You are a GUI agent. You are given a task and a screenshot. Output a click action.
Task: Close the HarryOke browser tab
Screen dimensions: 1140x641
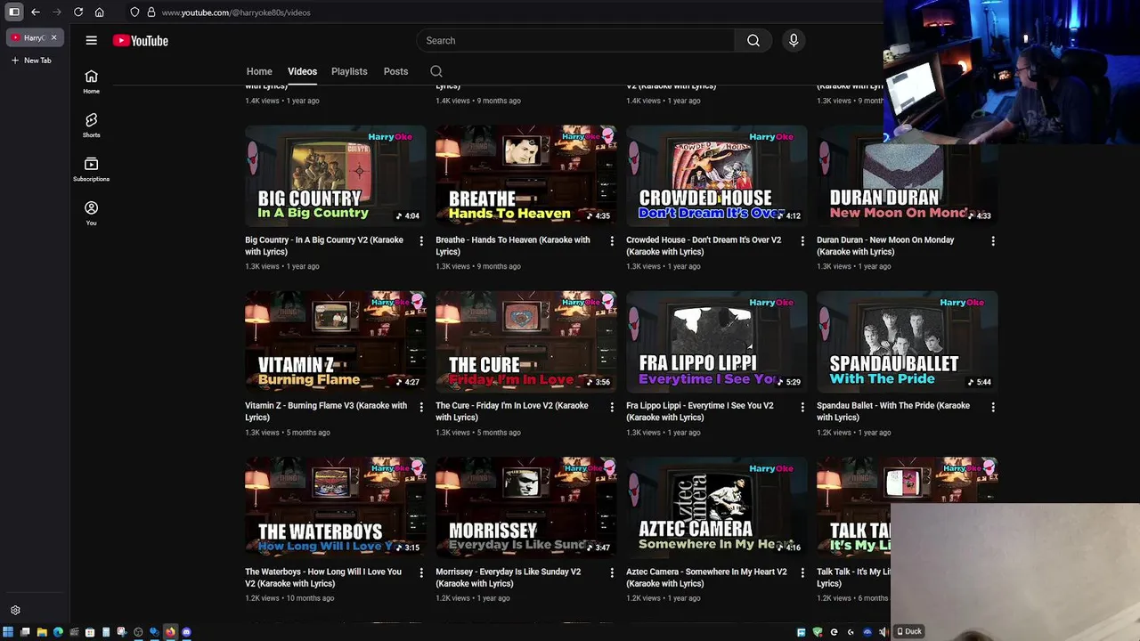coord(53,37)
